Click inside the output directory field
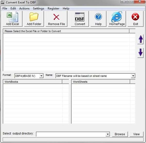146x143 pixels. point(71,134)
